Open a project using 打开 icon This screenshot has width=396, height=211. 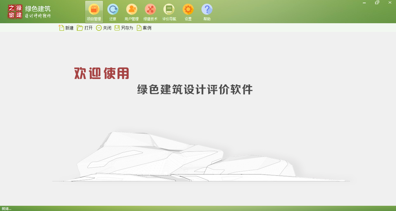click(79, 28)
